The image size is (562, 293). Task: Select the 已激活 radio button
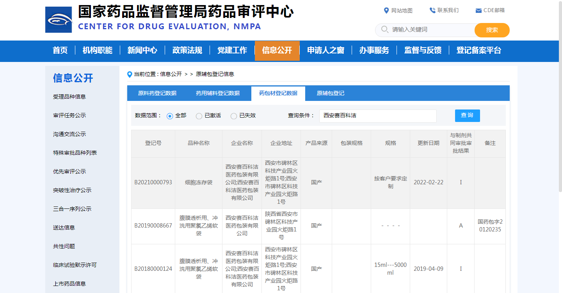point(199,116)
